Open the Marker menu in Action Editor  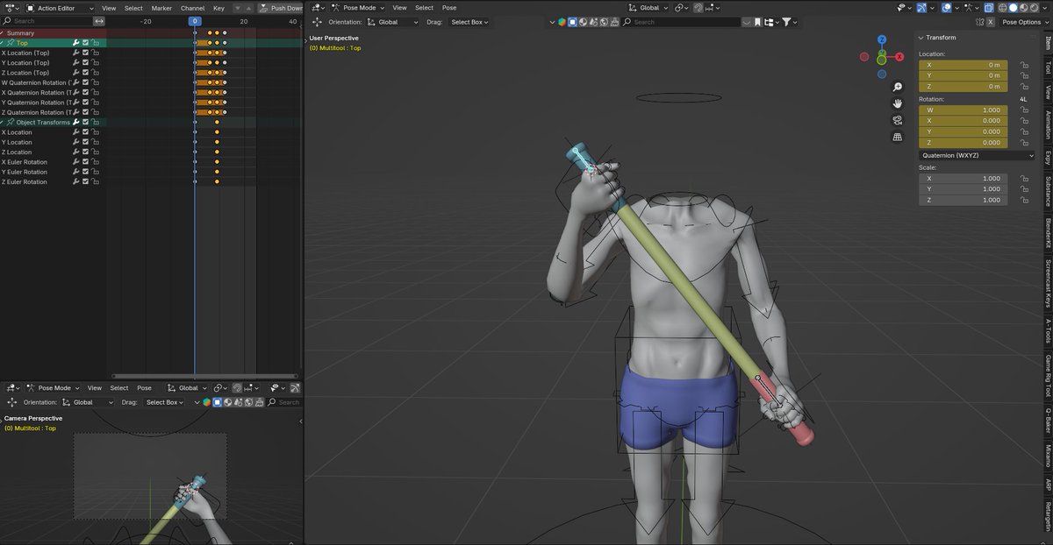[161, 8]
